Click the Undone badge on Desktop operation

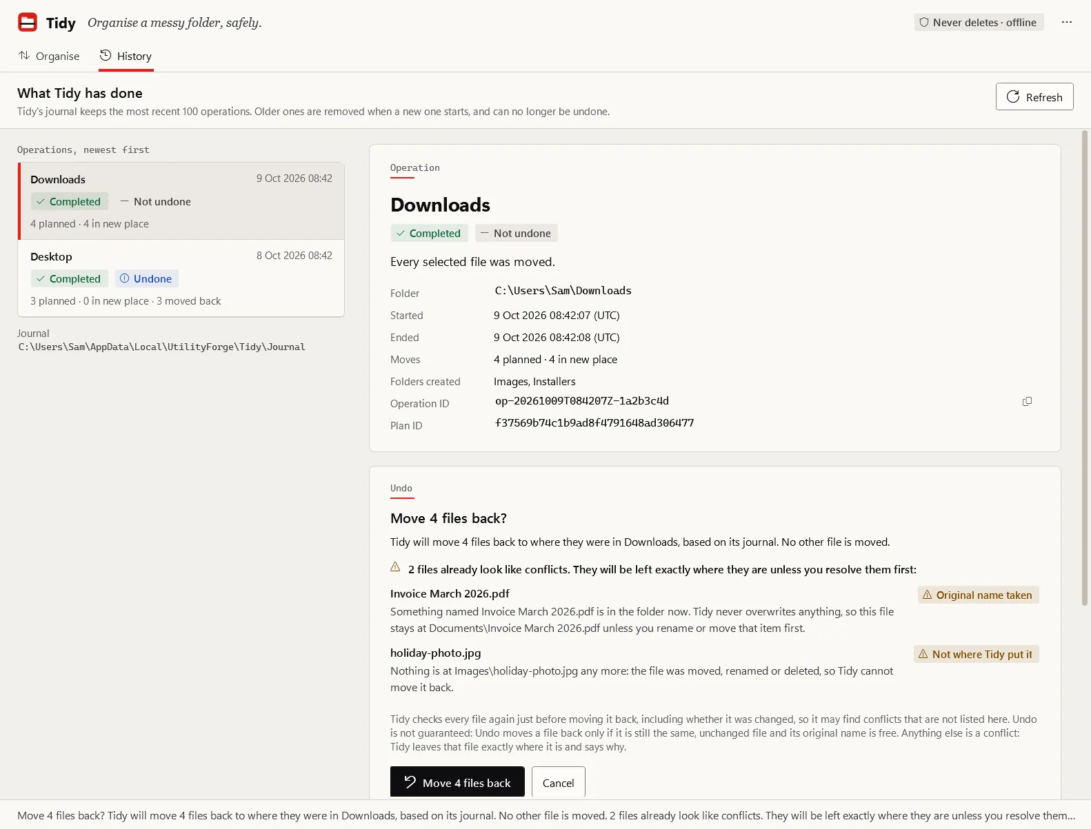tap(146, 278)
